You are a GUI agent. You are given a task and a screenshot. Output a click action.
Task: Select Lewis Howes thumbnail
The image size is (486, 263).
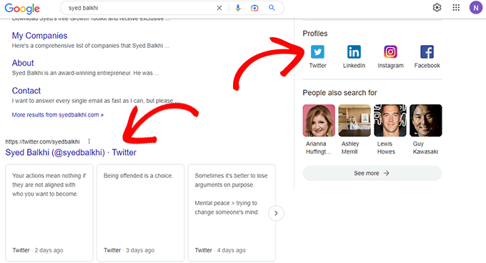pos(390,121)
